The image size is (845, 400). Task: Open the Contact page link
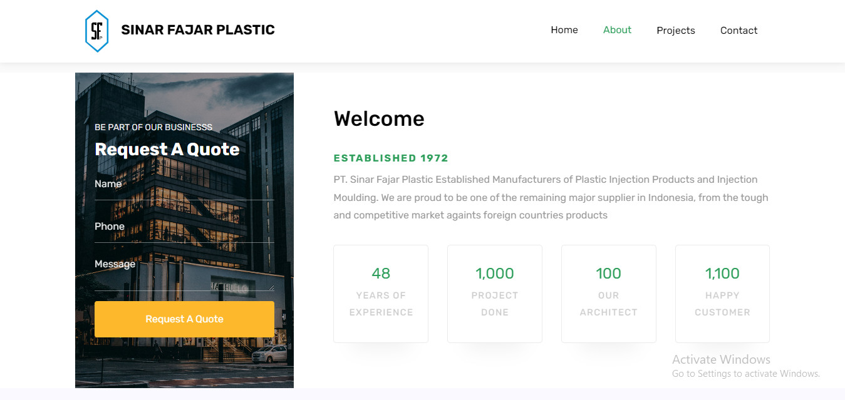point(739,31)
